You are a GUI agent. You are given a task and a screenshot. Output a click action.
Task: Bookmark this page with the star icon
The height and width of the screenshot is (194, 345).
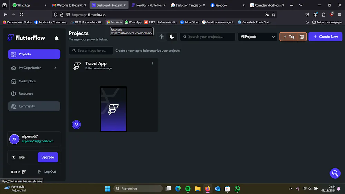click(x=274, y=15)
